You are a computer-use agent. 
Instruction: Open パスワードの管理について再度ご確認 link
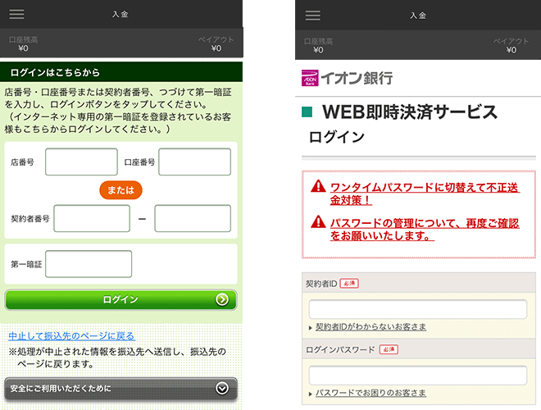425,229
